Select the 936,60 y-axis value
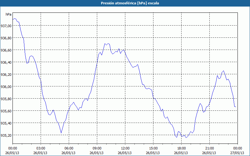 (x=6, y=50)
